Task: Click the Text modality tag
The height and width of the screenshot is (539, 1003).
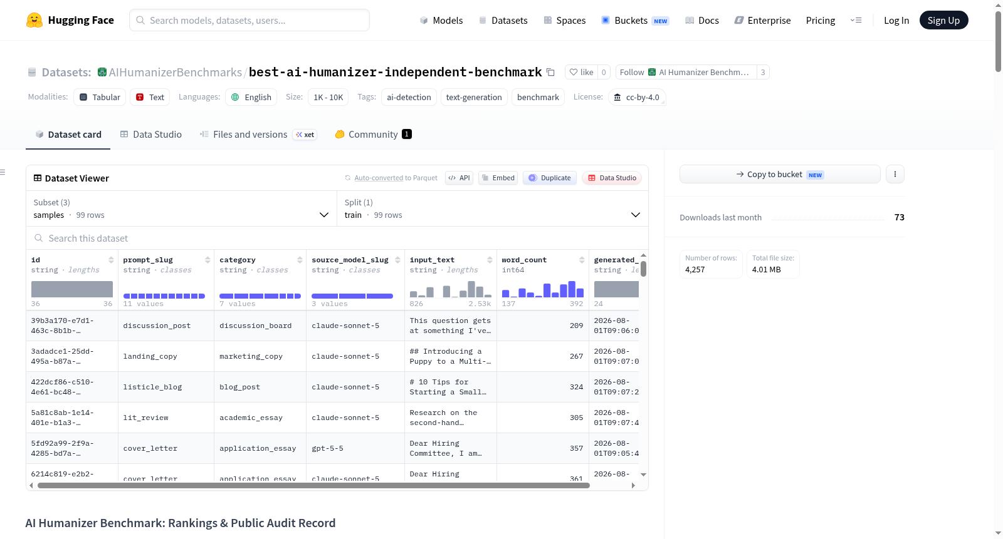Action: tap(150, 97)
